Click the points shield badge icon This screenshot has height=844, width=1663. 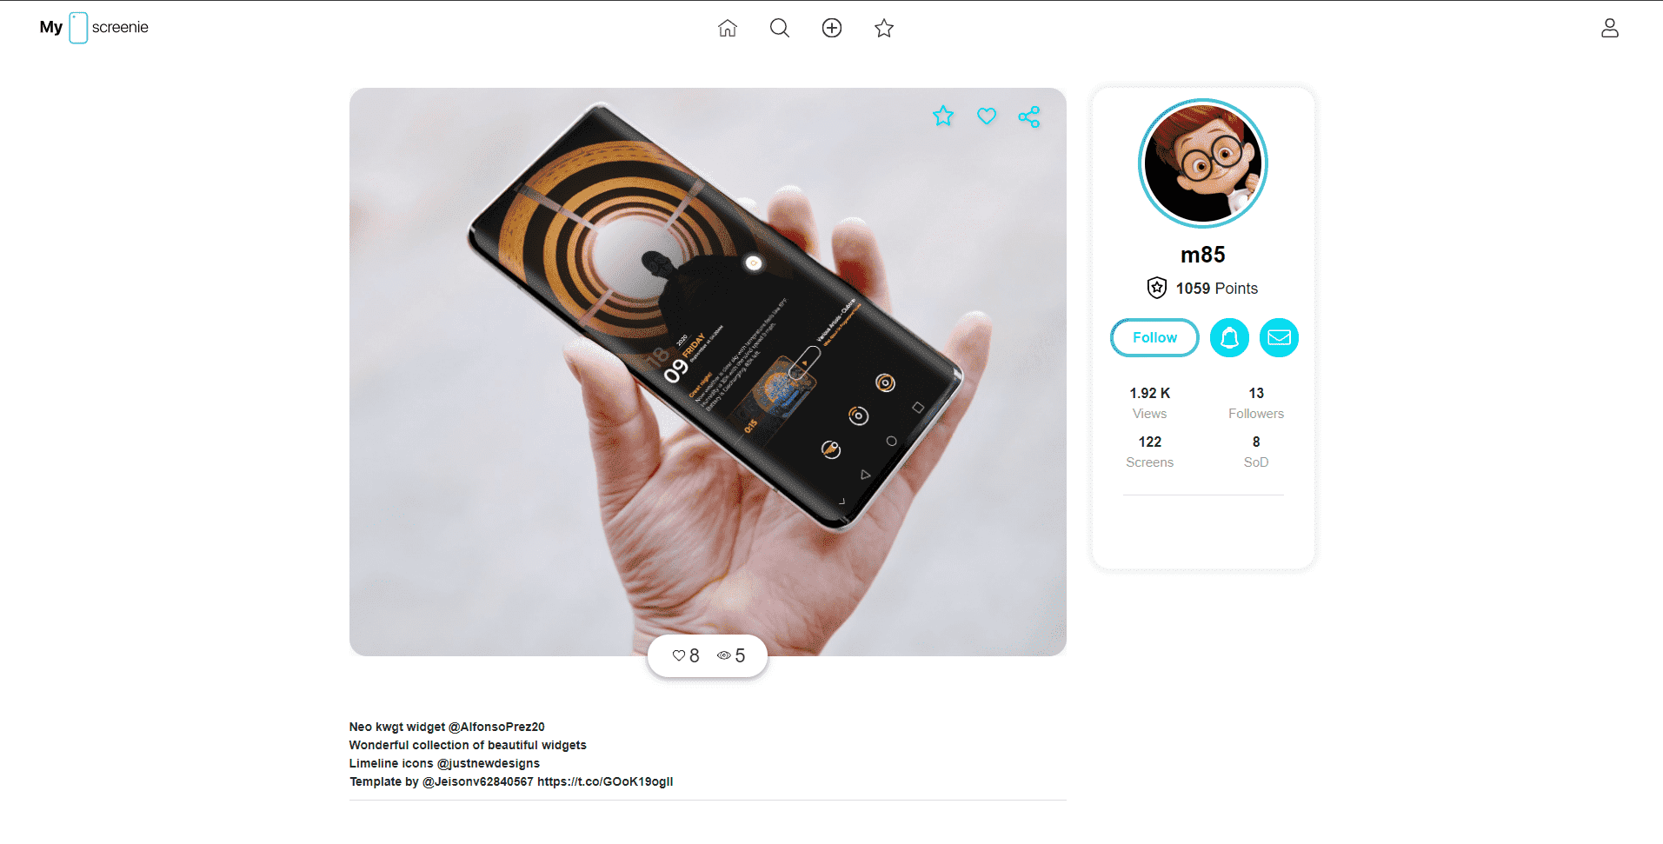point(1157,288)
